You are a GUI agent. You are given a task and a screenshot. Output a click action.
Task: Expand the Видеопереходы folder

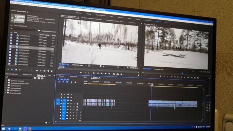coord(6,93)
